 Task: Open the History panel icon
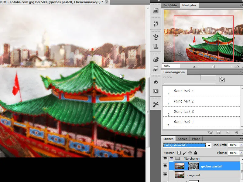tap(156, 24)
